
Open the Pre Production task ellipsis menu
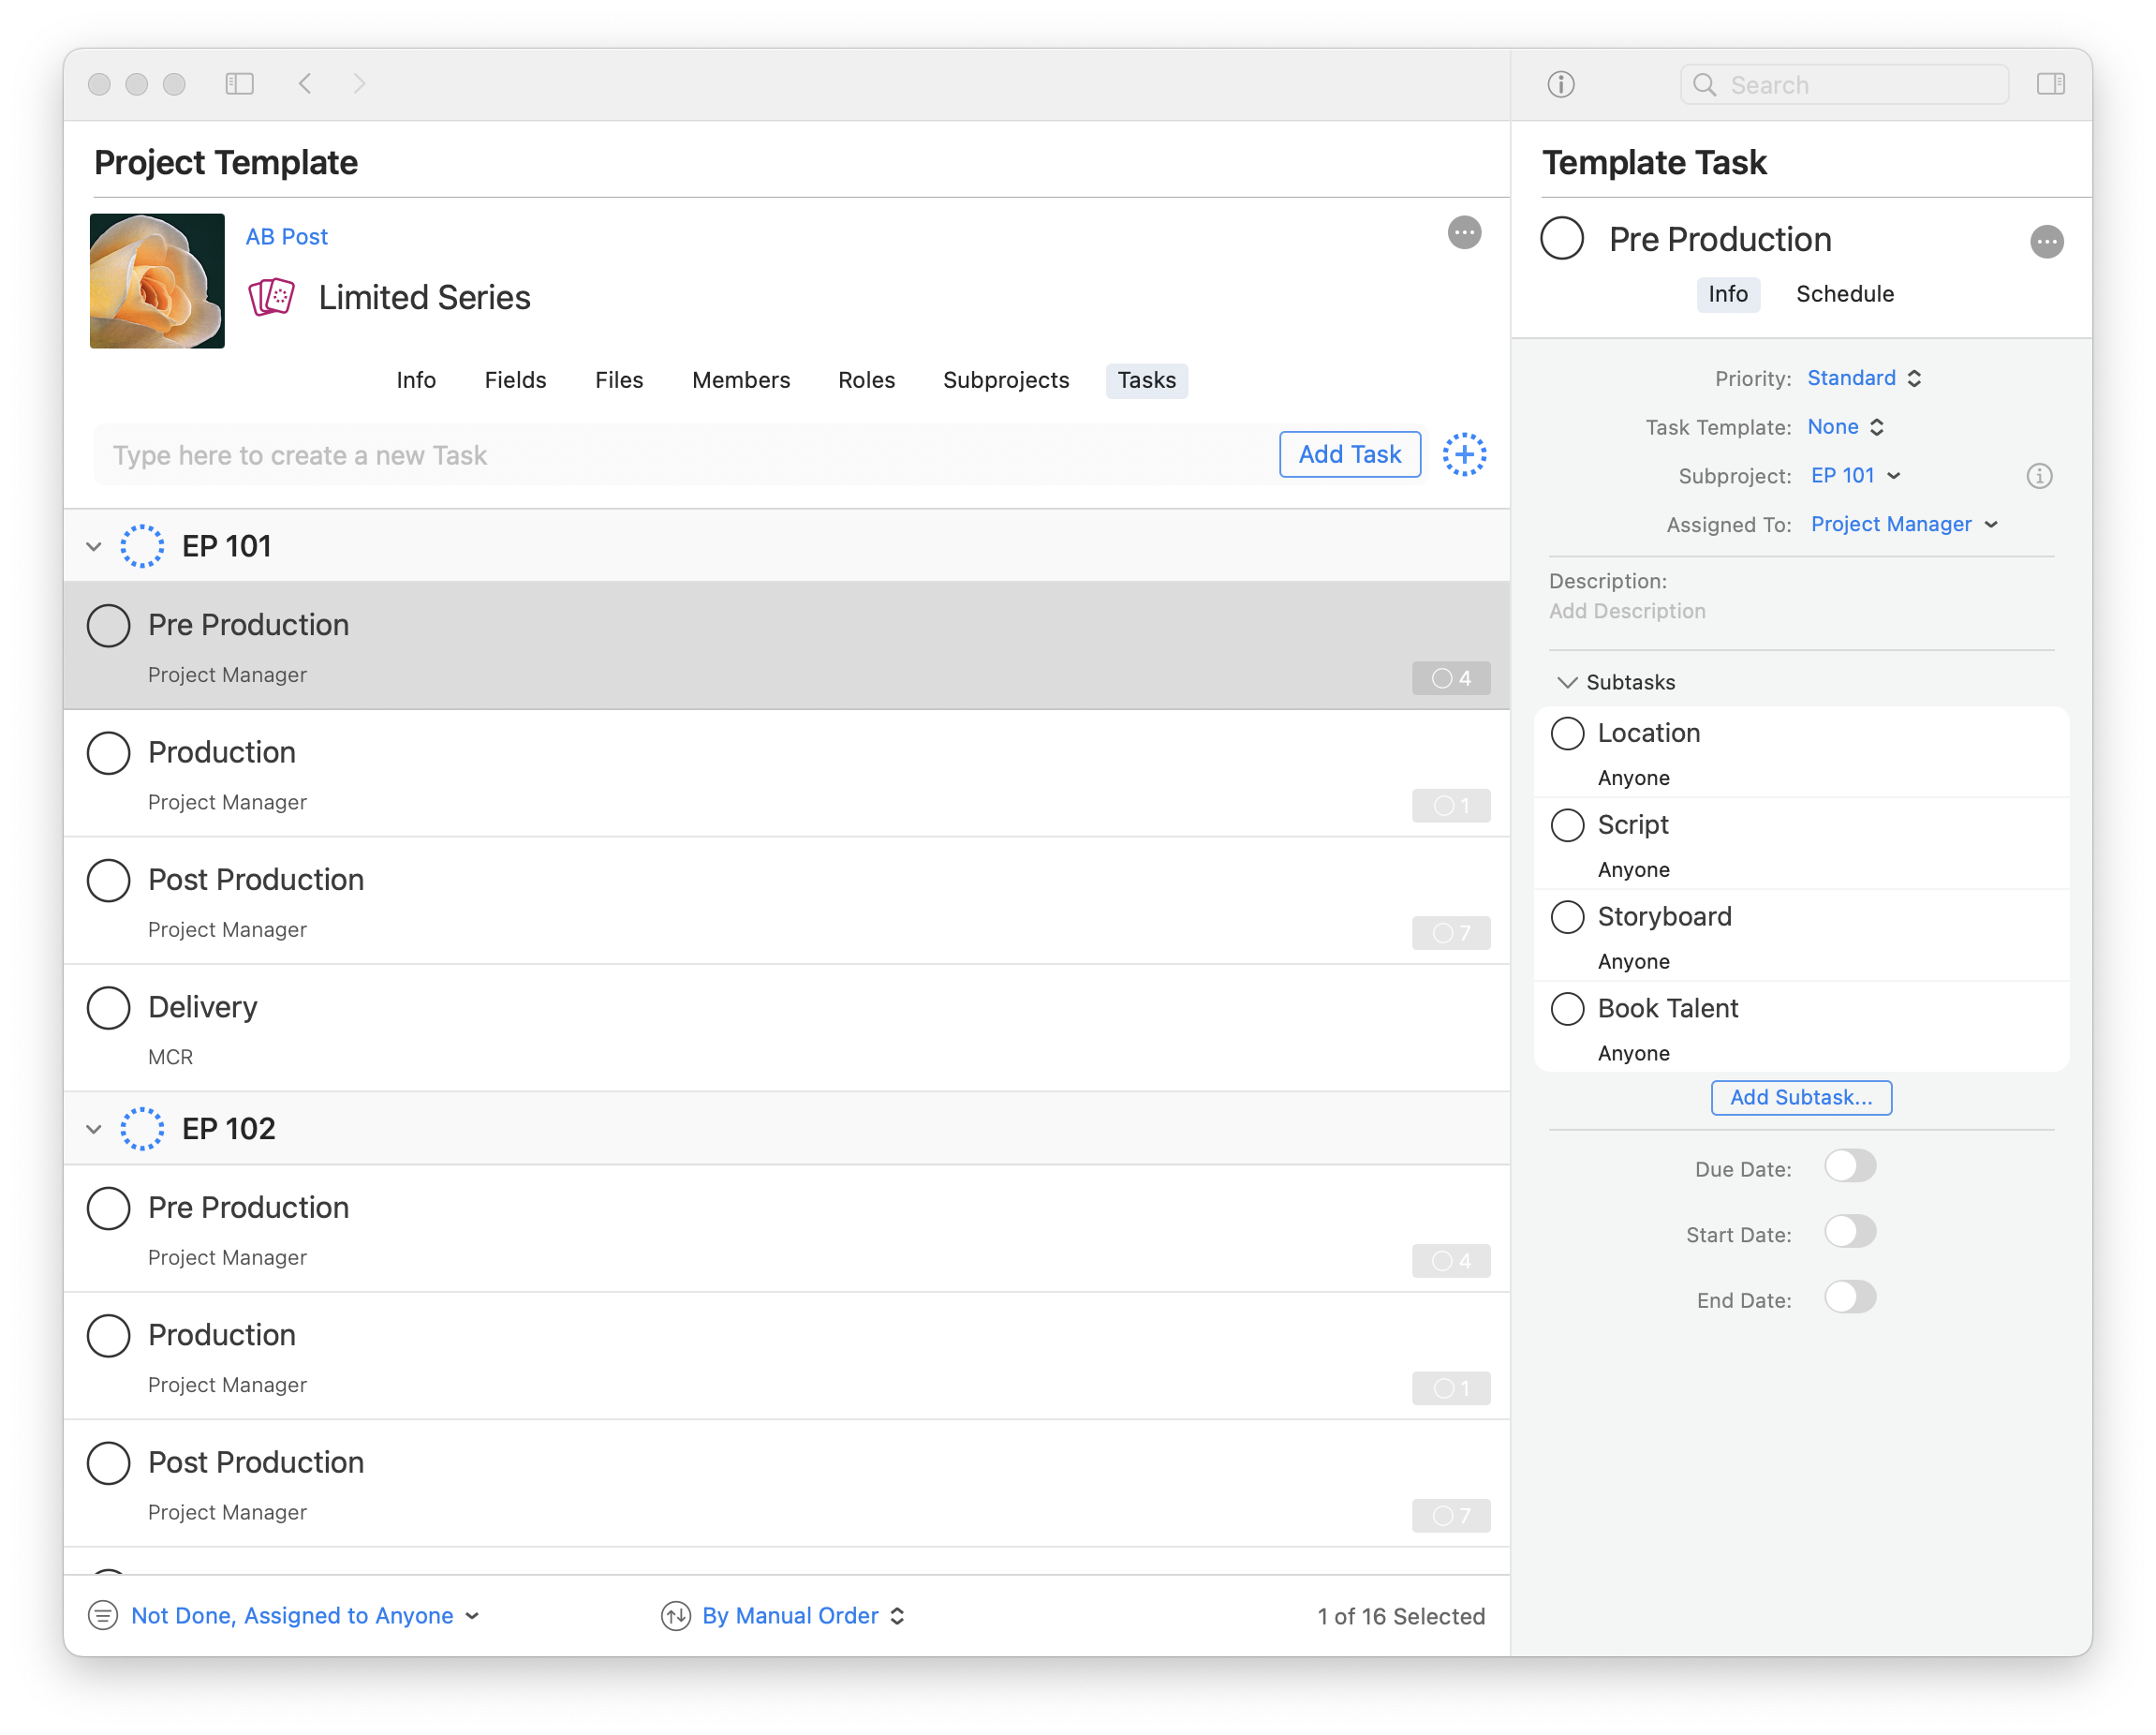tap(2046, 242)
